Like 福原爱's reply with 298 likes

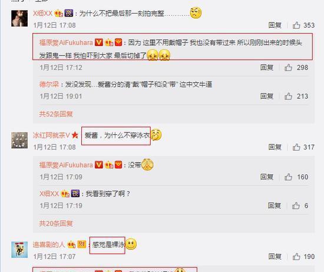click(288, 68)
